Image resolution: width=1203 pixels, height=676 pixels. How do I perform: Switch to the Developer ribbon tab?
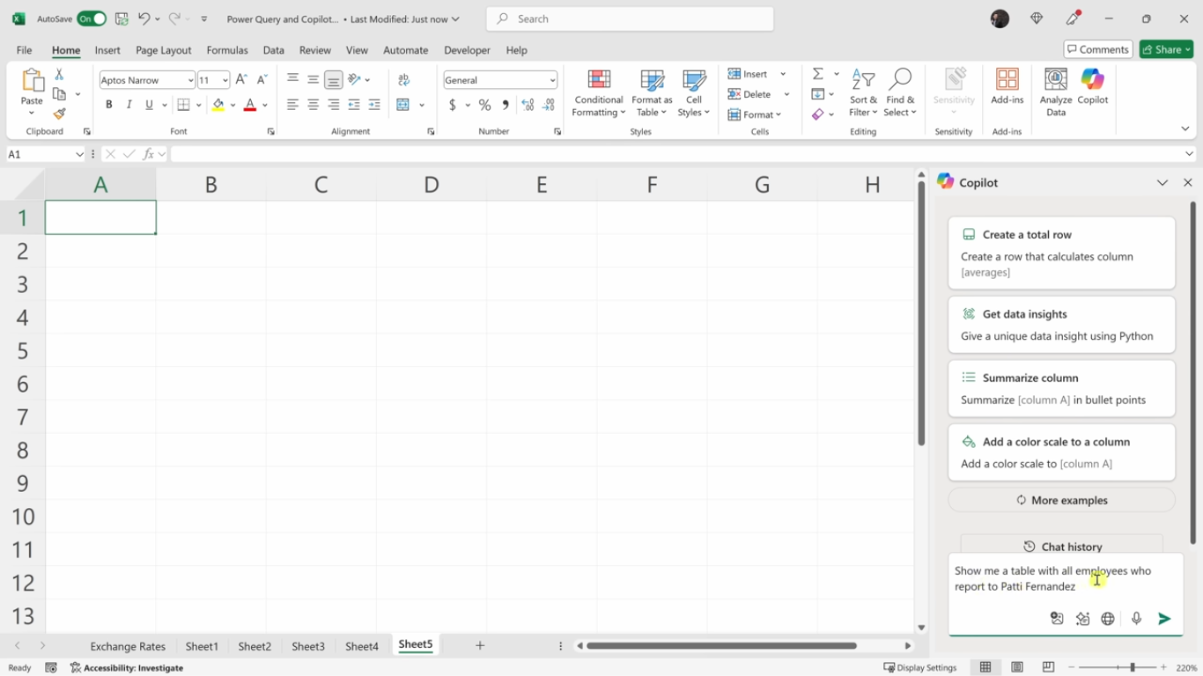[467, 50]
